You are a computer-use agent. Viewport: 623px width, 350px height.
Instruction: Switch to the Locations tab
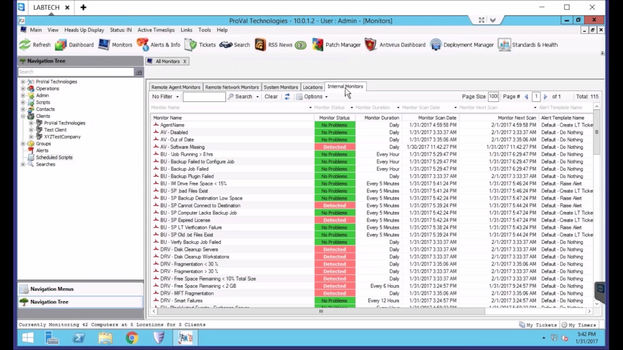312,87
